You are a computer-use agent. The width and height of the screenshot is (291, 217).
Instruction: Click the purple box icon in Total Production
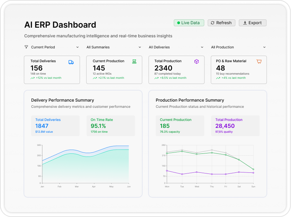197,61
